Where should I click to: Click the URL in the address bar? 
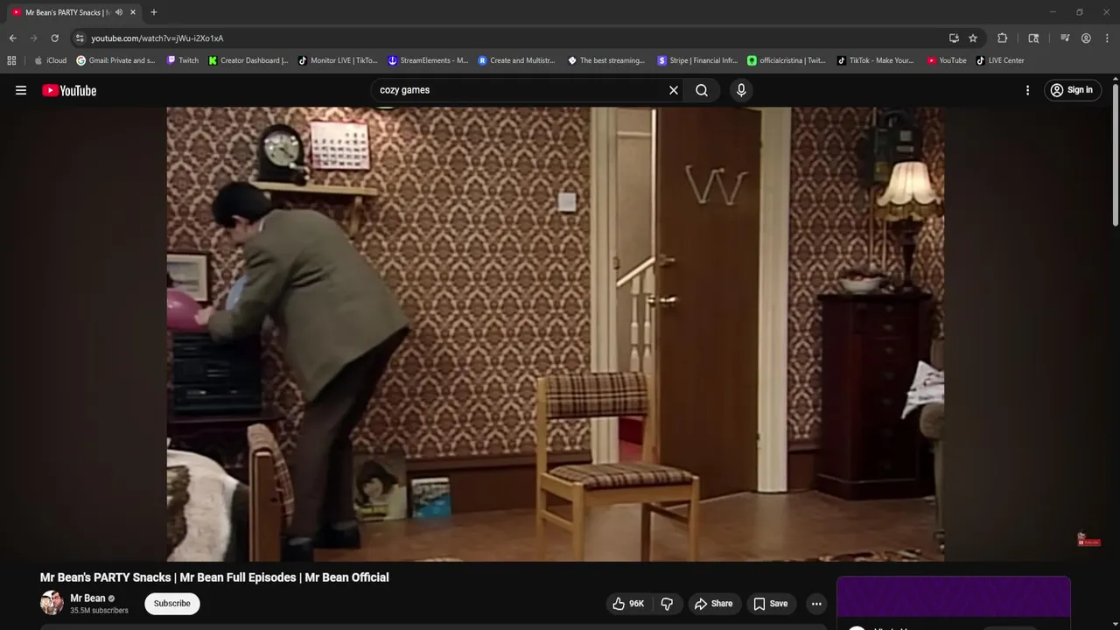pos(157,38)
